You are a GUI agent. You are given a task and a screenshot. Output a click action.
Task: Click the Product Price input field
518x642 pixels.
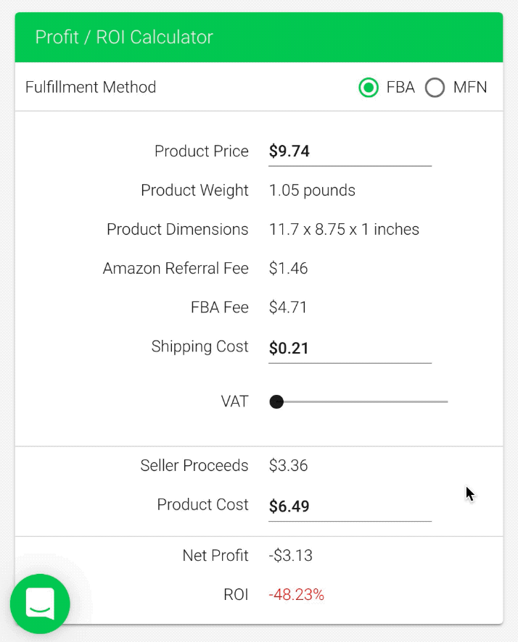[x=350, y=151]
